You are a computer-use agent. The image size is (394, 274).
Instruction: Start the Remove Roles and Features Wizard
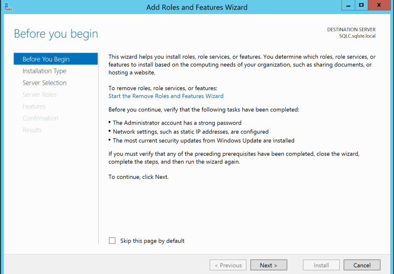pyautogui.click(x=166, y=96)
